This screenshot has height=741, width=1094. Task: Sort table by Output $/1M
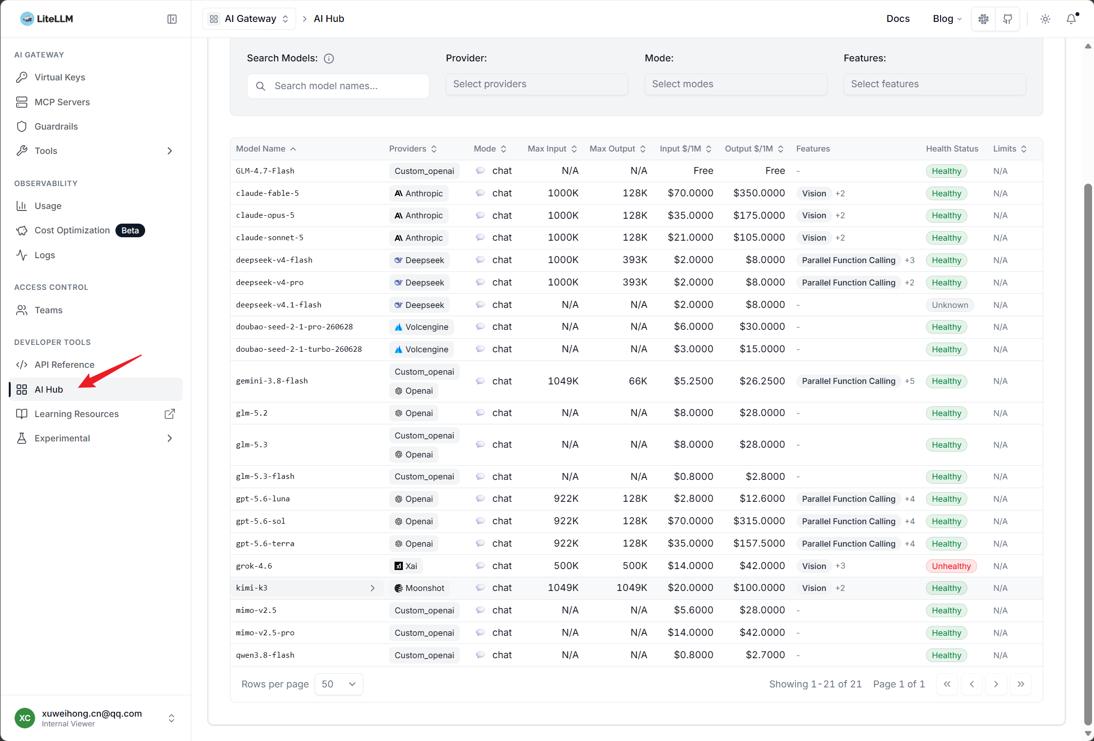point(754,149)
